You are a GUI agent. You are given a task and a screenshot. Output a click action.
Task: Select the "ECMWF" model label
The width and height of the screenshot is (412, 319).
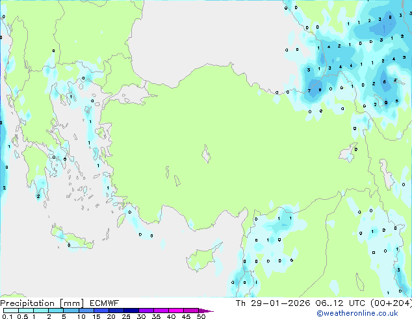pyautogui.click(x=105, y=303)
